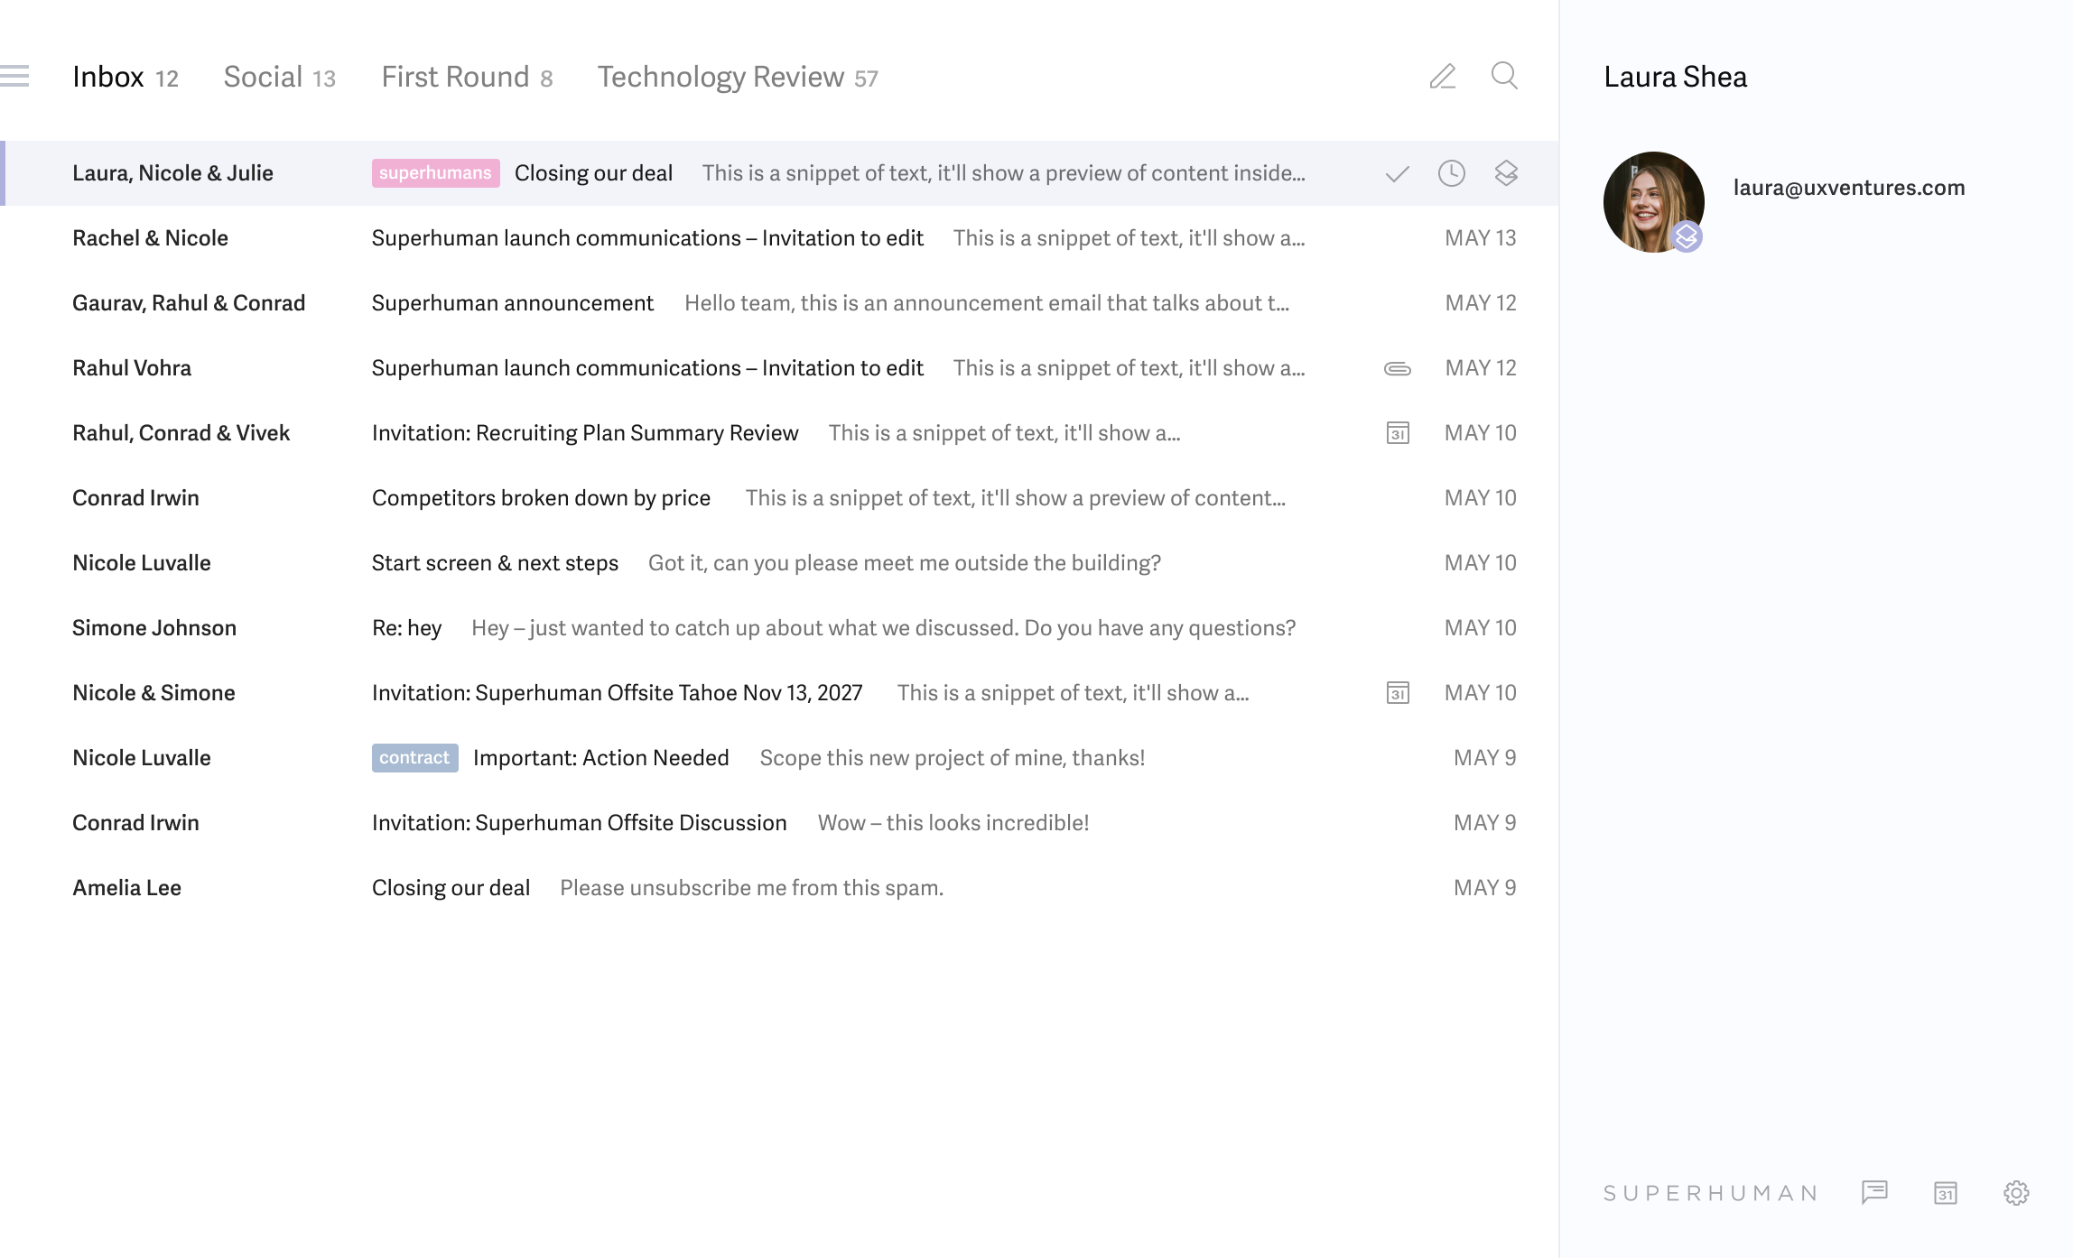Screen dimensions: 2073x1258
Task: Open the chat feedback icon in footer
Action: (1874, 1192)
